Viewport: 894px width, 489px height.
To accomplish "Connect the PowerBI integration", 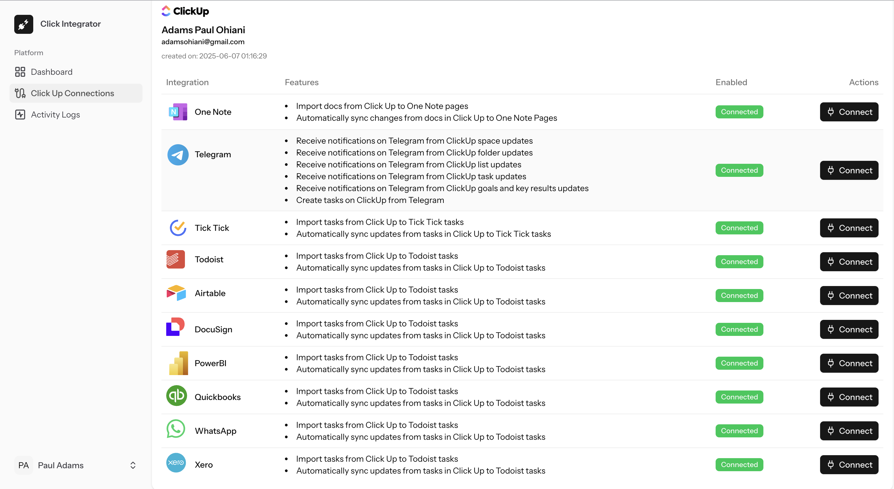I will [849, 363].
